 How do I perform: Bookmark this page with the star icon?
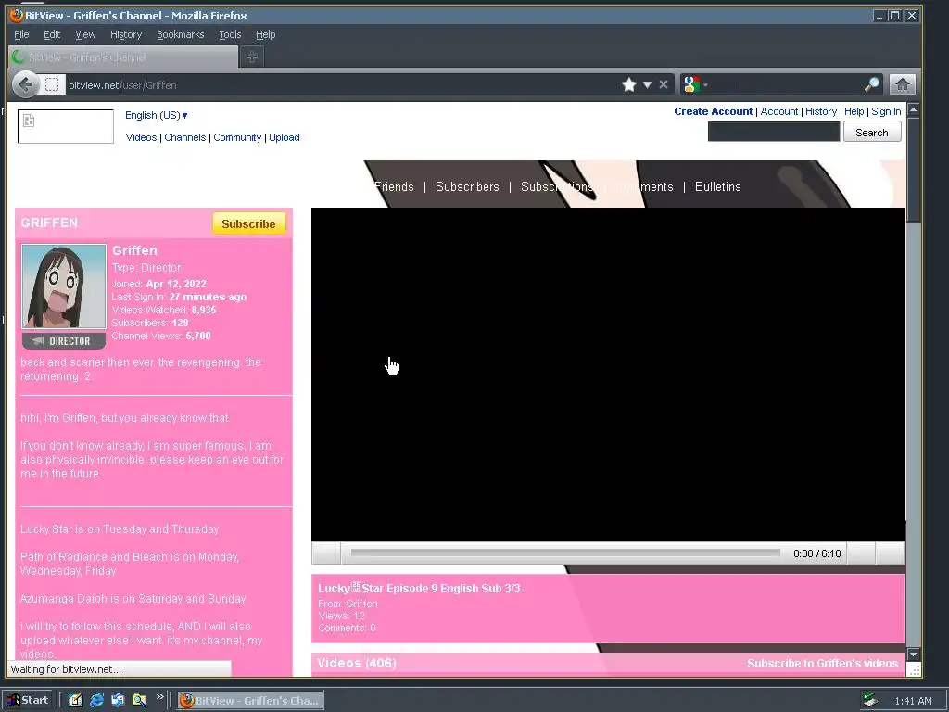point(629,84)
